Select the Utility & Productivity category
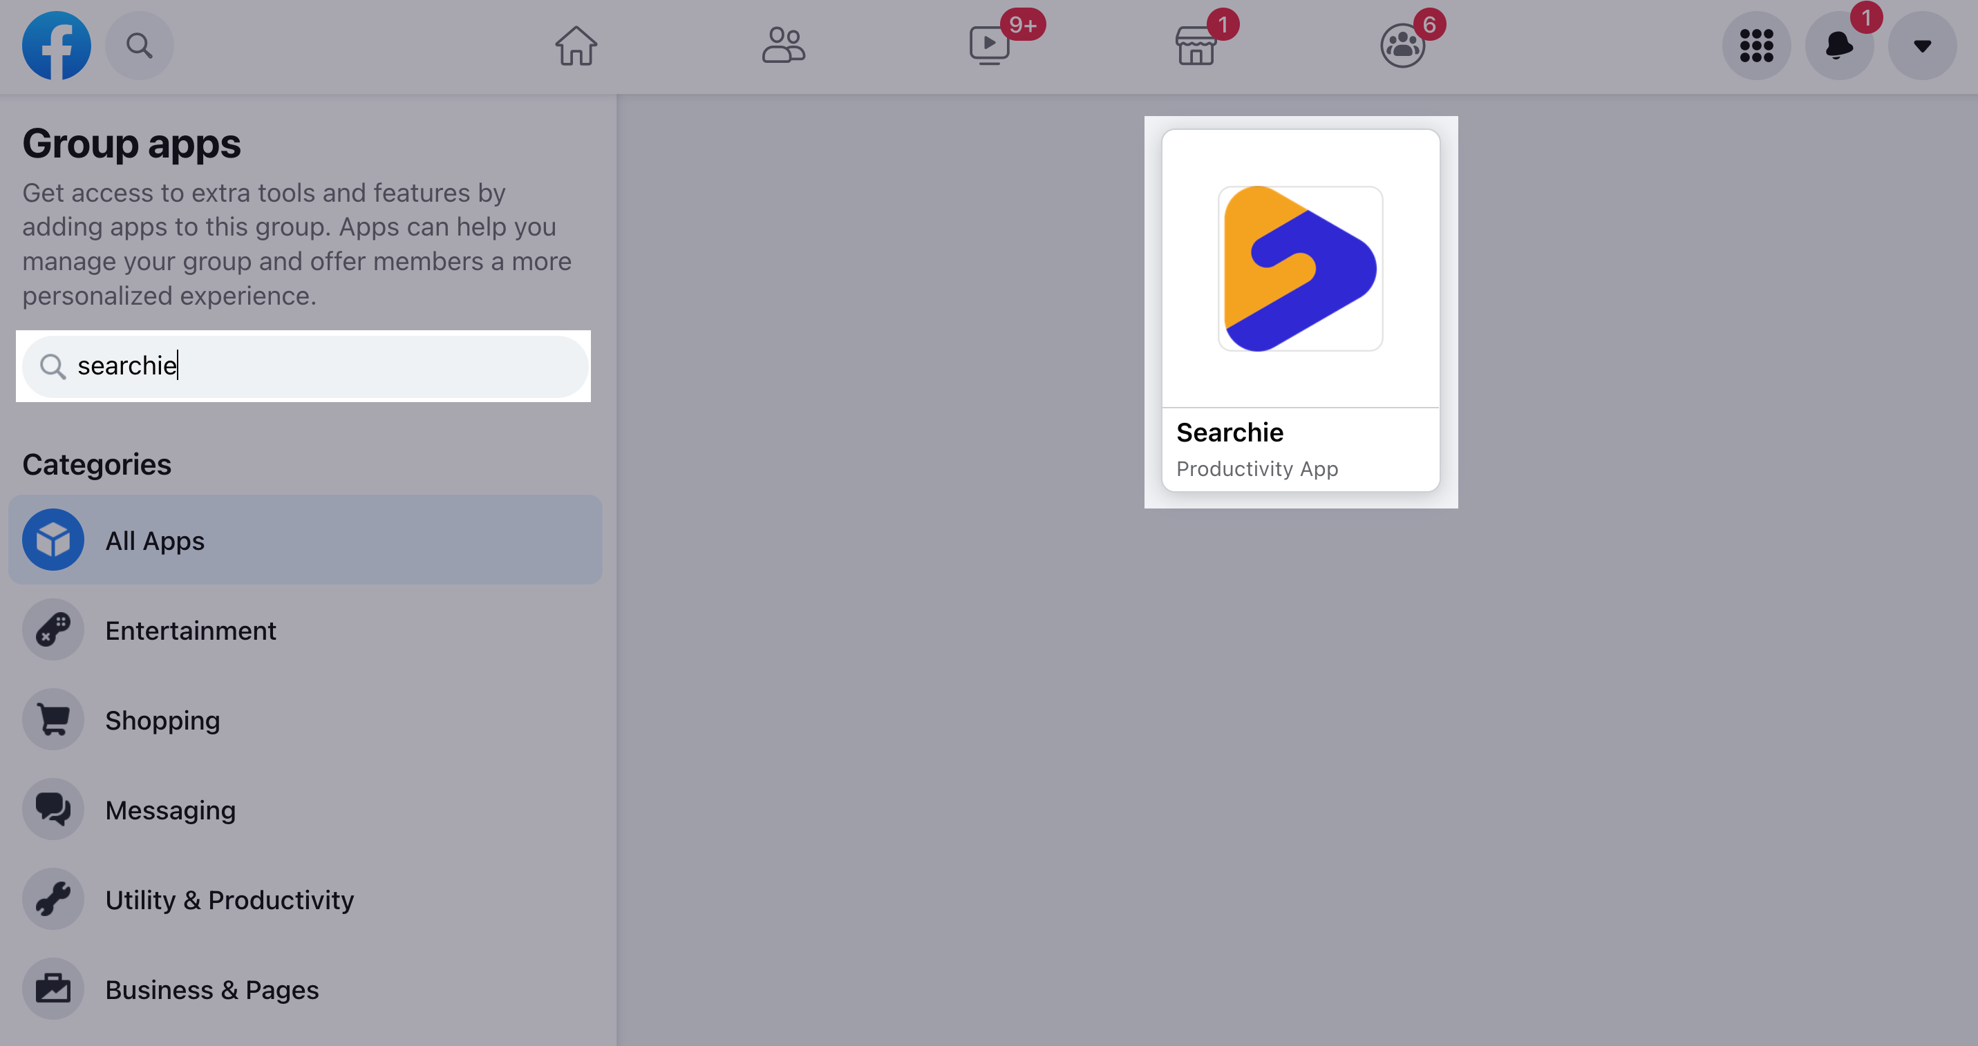Viewport: 1978px width, 1046px height. (305, 900)
